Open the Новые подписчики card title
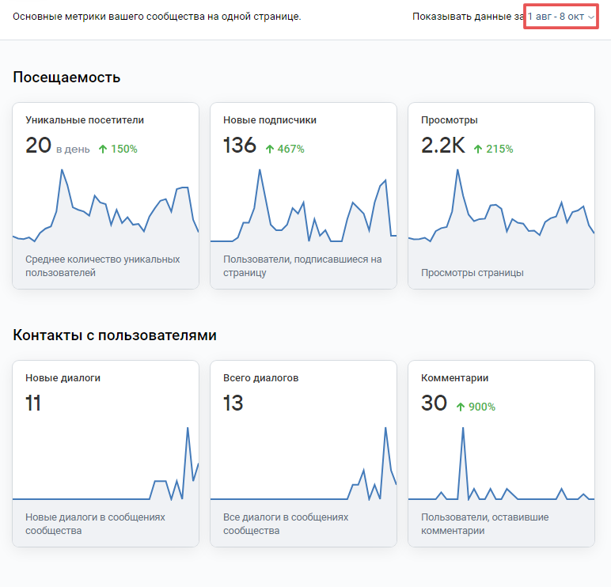The image size is (611, 587). click(x=270, y=120)
